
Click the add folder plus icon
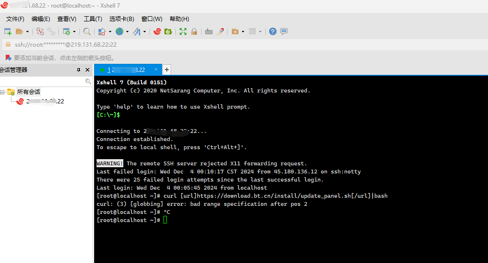[x=235, y=31]
